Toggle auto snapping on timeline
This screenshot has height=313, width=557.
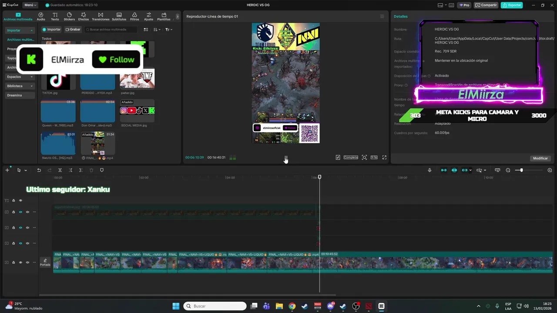[454, 170]
